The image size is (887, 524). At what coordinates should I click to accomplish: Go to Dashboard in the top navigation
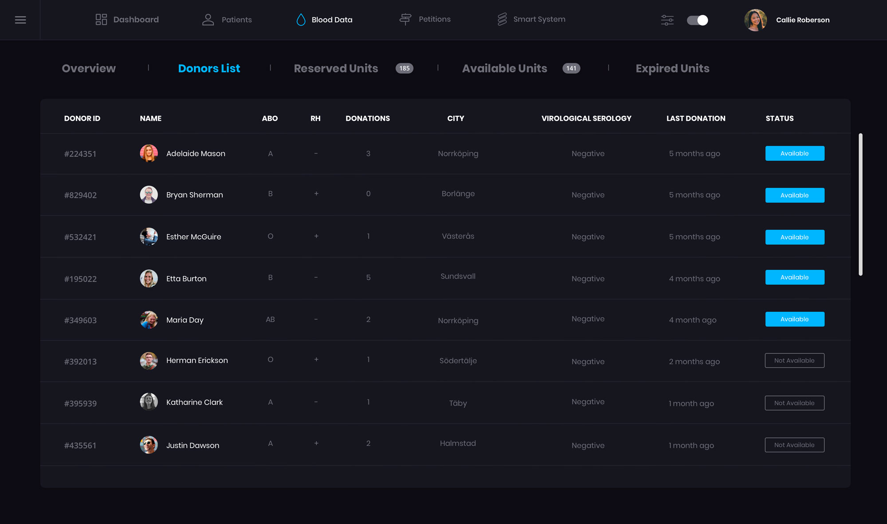[x=136, y=20]
